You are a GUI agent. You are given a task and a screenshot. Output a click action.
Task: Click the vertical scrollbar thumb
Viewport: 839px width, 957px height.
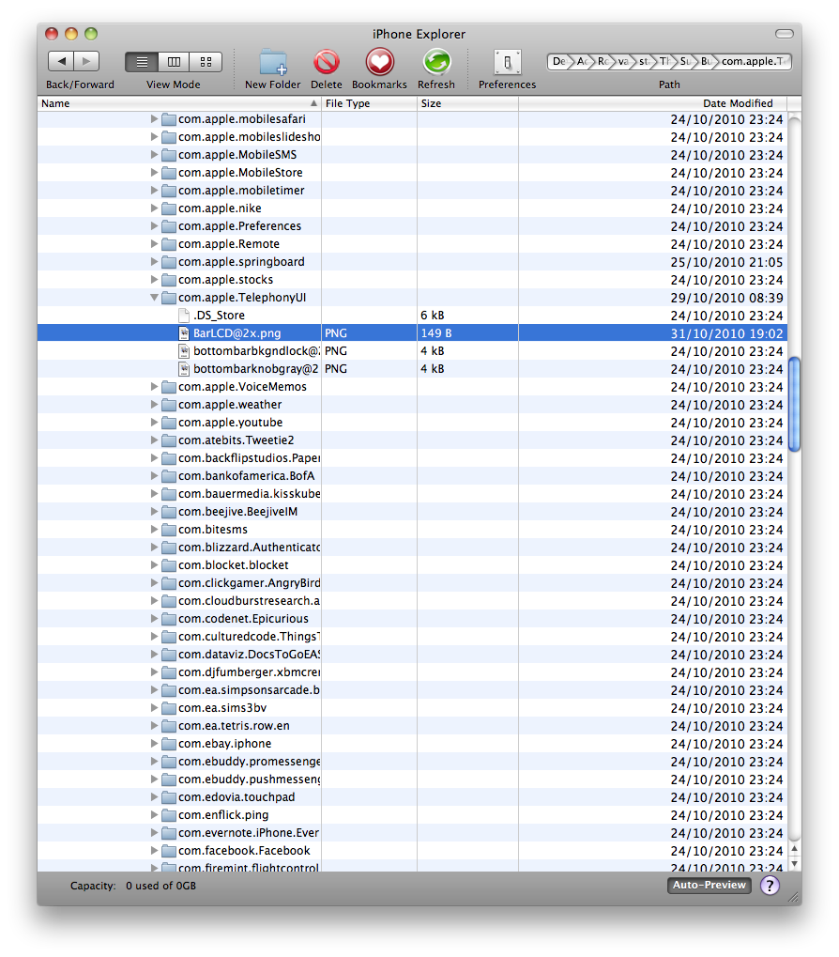pos(794,404)
